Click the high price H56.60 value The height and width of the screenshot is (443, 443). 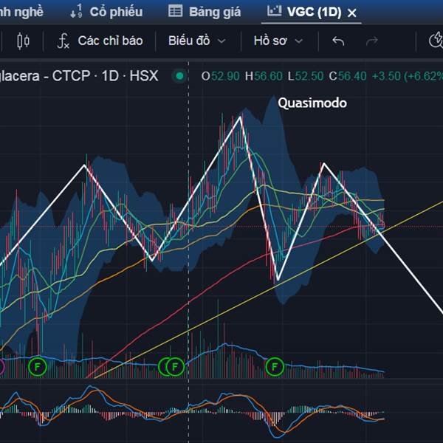[264, 76]
